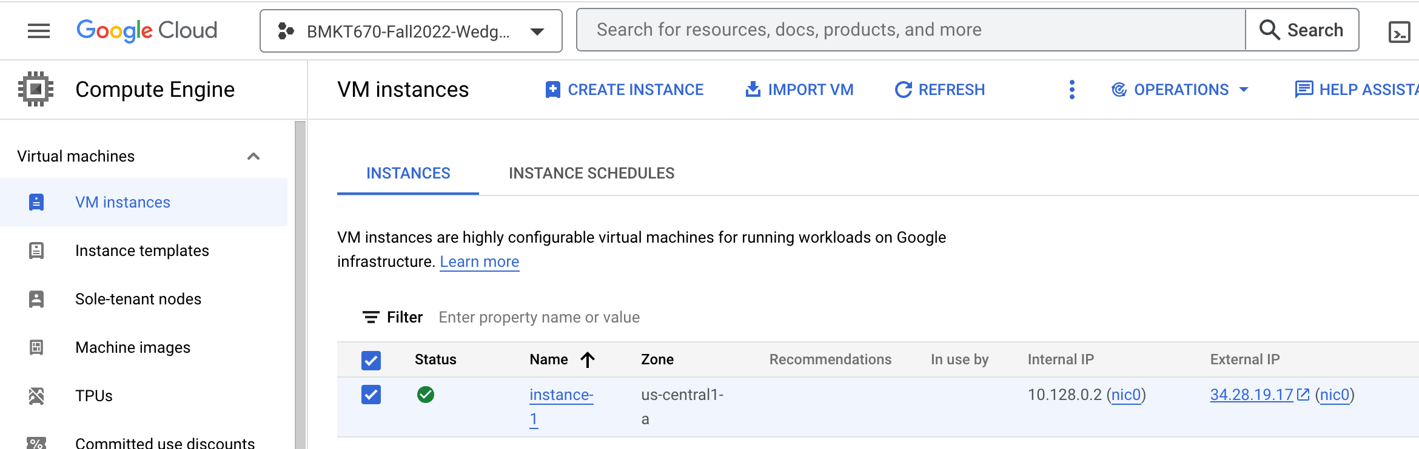The height and width of the screenshot is (449, 1419).
Task: Click the Instance templates sidebar icon
Action: (x=36, y=251)
